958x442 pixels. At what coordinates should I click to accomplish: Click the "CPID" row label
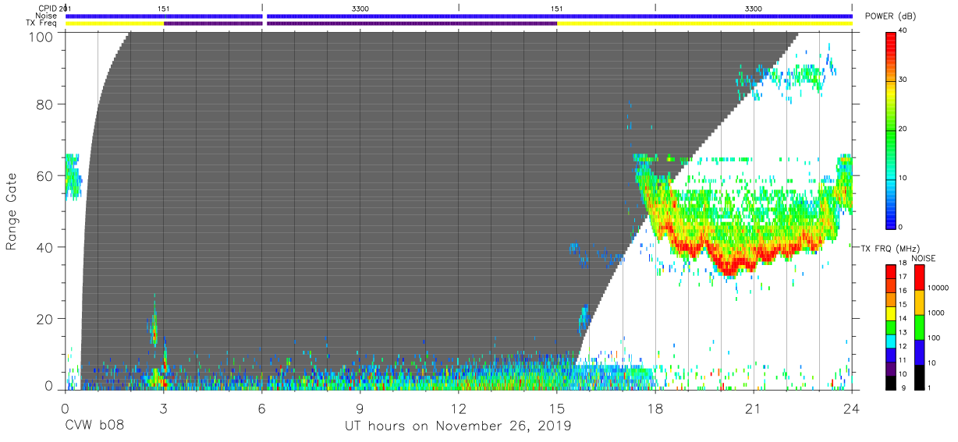47,8
